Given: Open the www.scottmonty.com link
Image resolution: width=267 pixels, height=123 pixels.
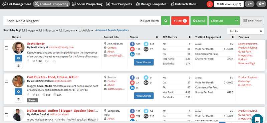Looking at the screenshot, I should coord(61,47).
